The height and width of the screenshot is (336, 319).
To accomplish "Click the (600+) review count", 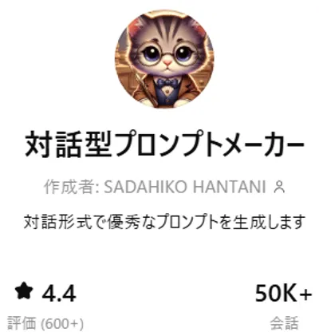I will [x=62, y=324].
